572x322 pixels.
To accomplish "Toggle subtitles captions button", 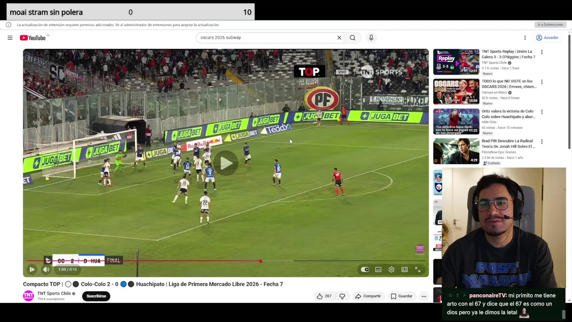I will 378,270.
